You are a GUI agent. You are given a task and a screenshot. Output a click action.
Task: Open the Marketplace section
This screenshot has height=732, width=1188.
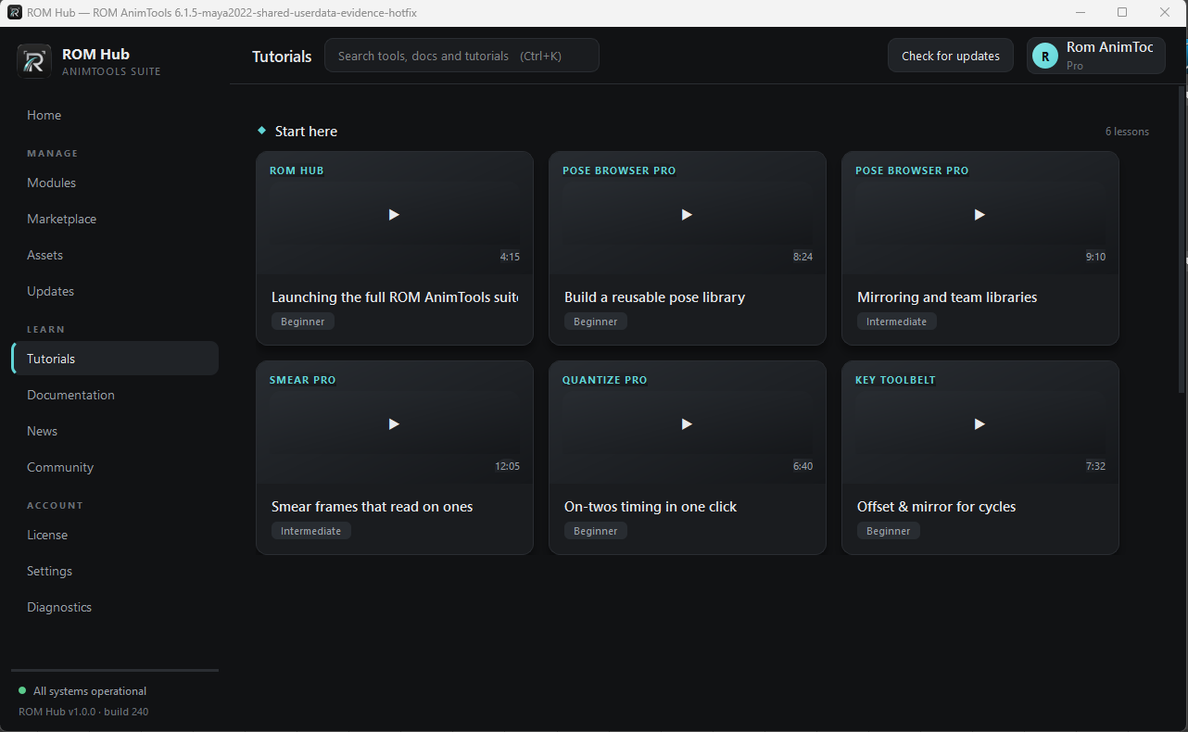(115, 219)
